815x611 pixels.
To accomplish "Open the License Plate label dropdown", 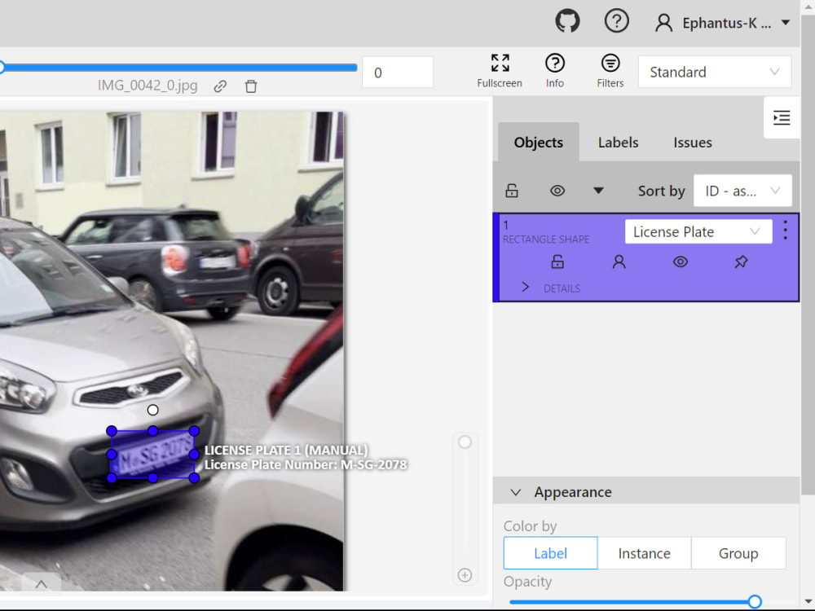I will click(x=698, y=231).
